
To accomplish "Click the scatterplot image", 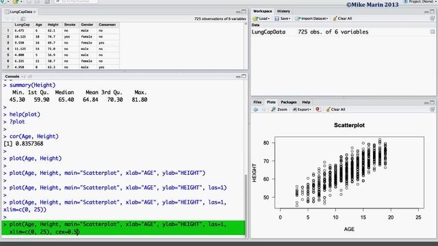I will pyautogui.click(x=344, y=176).
